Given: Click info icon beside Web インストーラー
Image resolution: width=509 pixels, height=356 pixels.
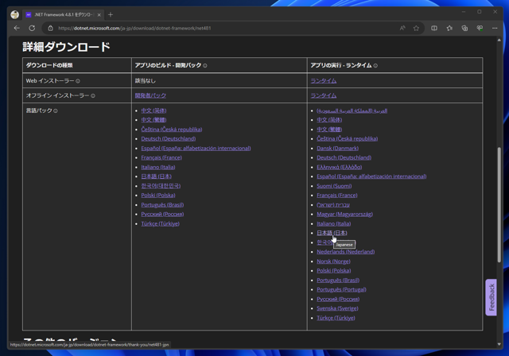Looking at the screenshot, I should tap(78, 81).
